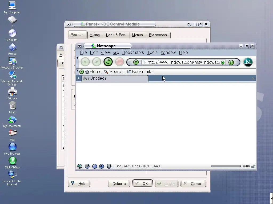273x204 pixels.
Task: Open the window menu arrow of the rearmost window
Action: pyautogui.click(x=61, y=47)
